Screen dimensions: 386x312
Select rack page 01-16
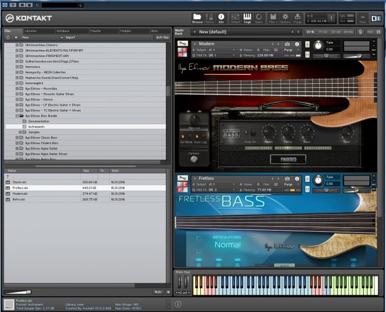point(311,32)
